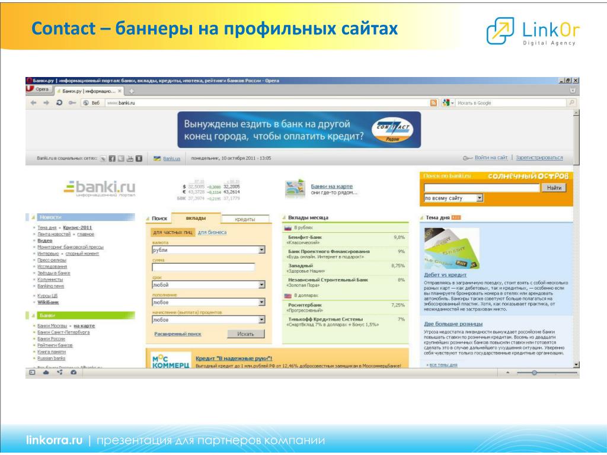Open the password wand key icon
Image resolution: width=607 pixels, height=455 pixels.
(72, 103)
